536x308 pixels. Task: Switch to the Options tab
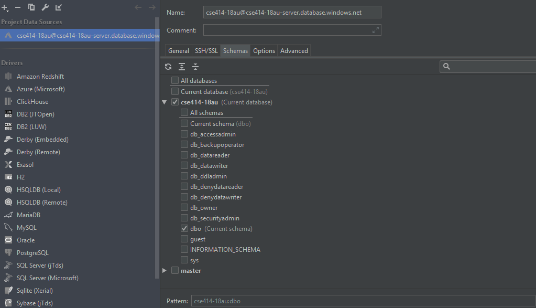point(264,50)
